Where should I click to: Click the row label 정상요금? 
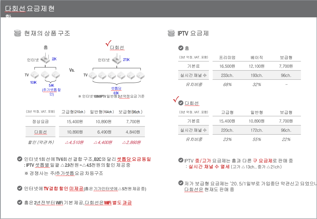40,122
